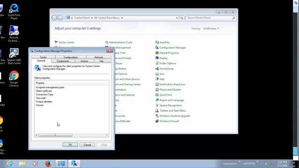Screen dimensions: 299x168
Task: Open address bar history dropdown arrow
Action: point(177,18)
